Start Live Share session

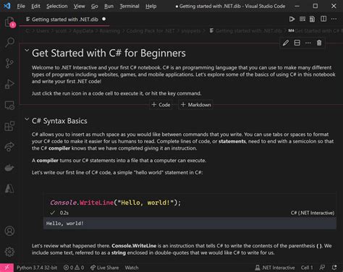click(x=105, y=268)
